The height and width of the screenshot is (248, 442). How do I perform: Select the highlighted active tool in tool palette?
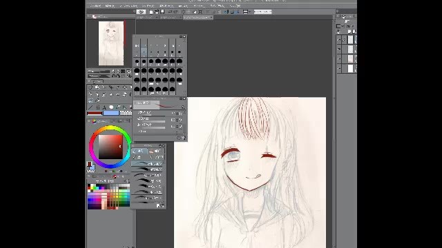(x=90, y=100)
